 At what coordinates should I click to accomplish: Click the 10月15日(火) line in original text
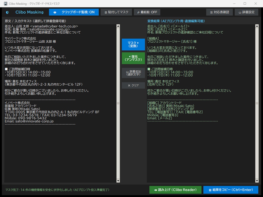pyautogui.click(x=28, y=72)
